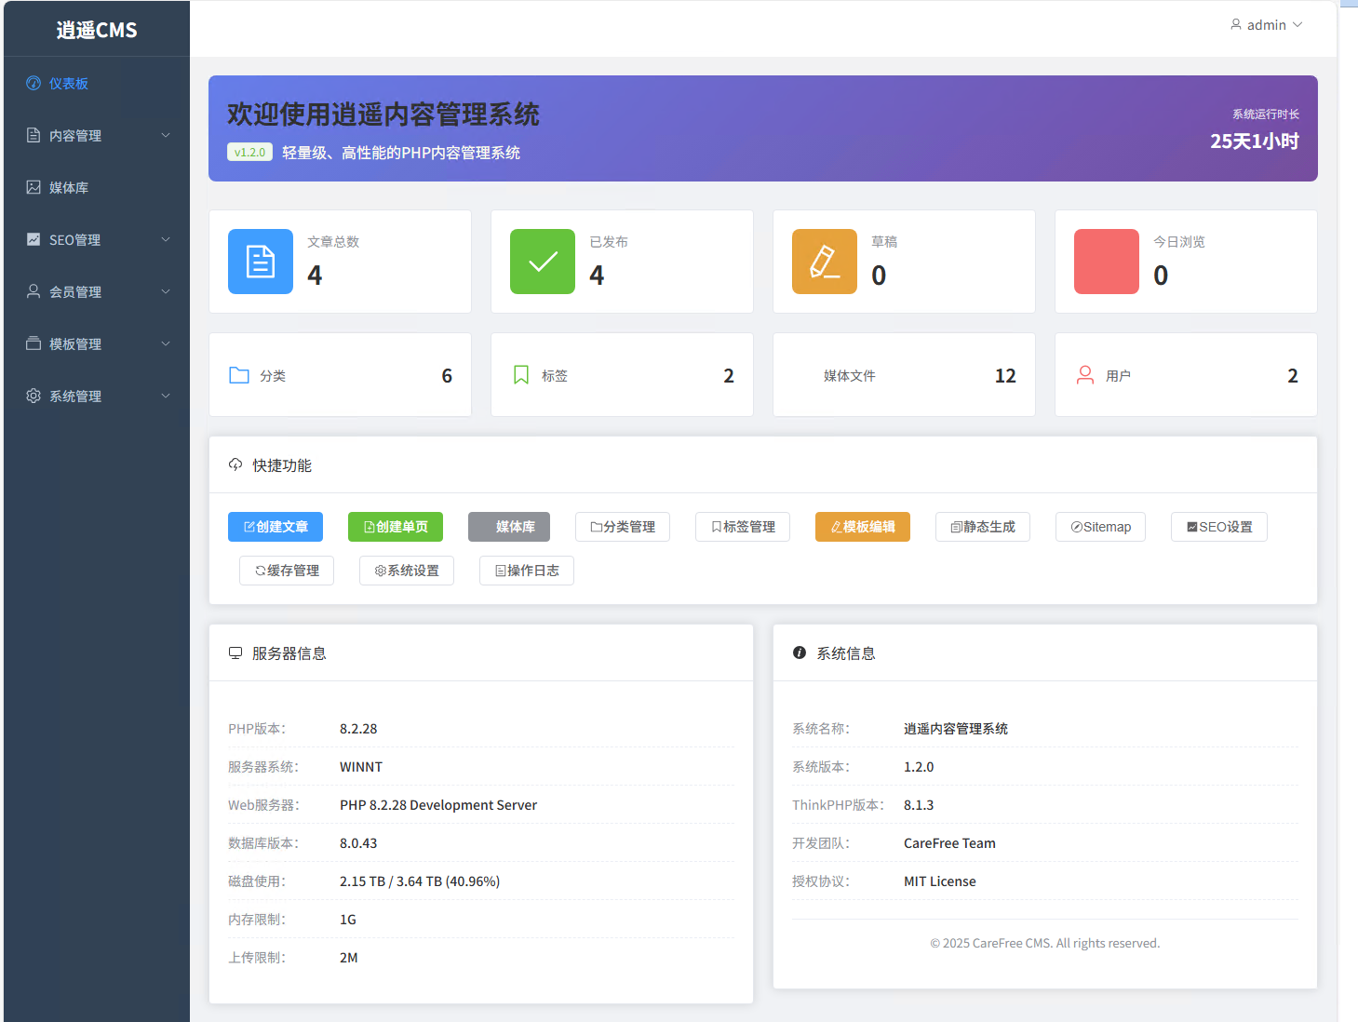Screen dimensions: 1358x1022
Task: Click the blue document icon for 文章总数
Action: 261,262
